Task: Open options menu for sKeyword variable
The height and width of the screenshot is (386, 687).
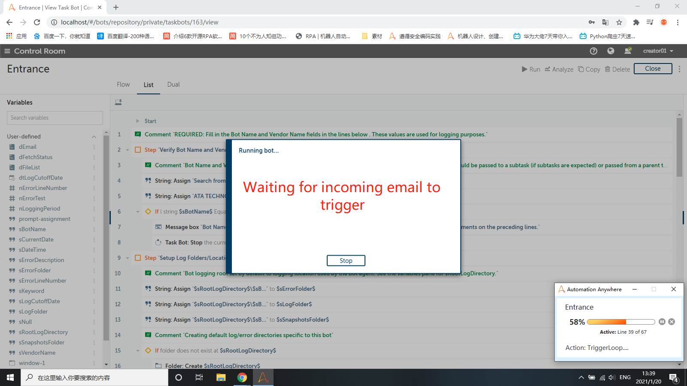Action: (x=94, y=291)
